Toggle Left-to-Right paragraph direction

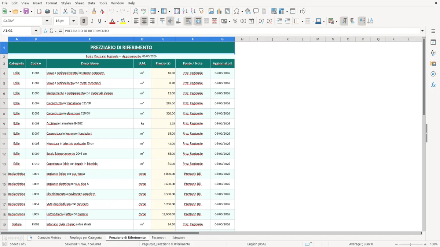[344, 21]
